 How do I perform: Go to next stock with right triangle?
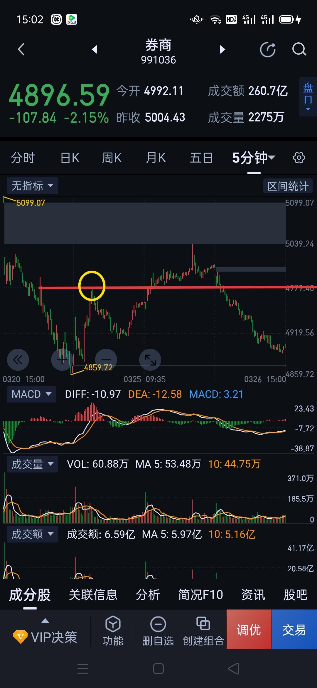point(222,49)
